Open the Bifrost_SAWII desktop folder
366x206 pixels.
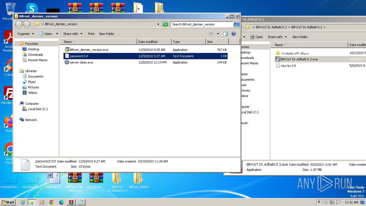(x=139, y=181)
